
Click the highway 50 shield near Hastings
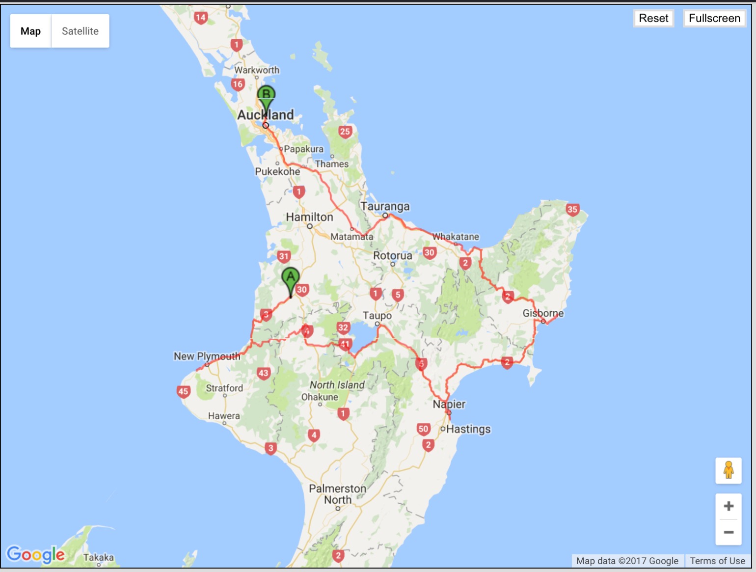[423, 429]
